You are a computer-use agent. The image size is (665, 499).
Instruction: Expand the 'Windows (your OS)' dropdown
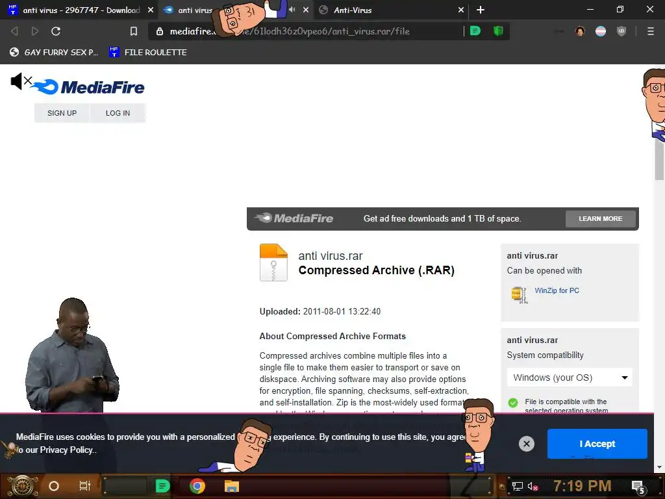point(570,377)
